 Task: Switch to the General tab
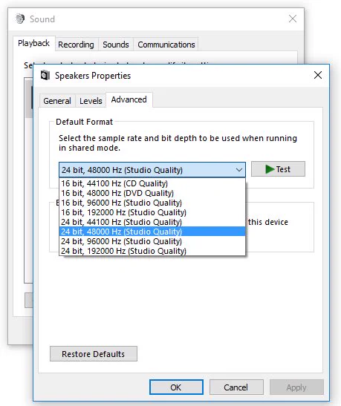pyautogui.click(x=57, y=101)
